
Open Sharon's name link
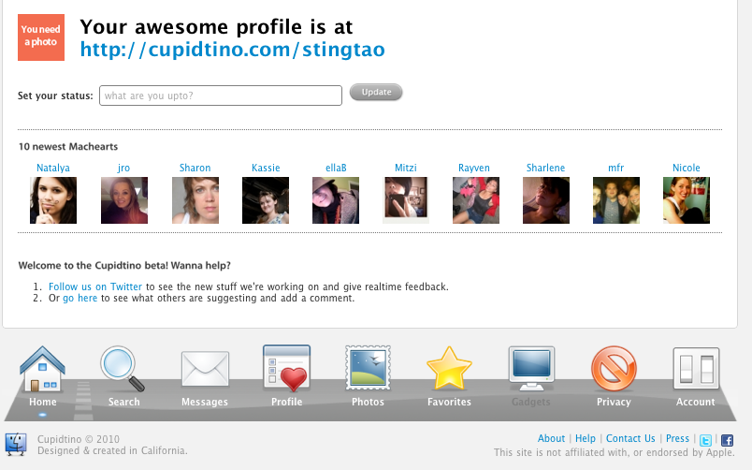pyautogui.click(x=195, y=168)
